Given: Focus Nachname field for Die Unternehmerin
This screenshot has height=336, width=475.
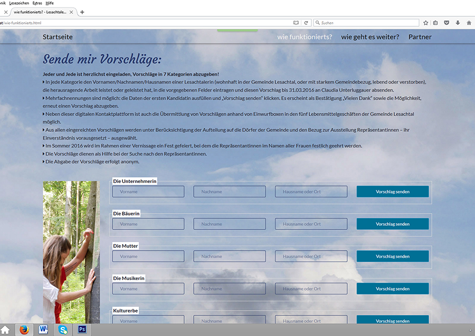Looking at the screenshot, I should (x=230, y=191).
